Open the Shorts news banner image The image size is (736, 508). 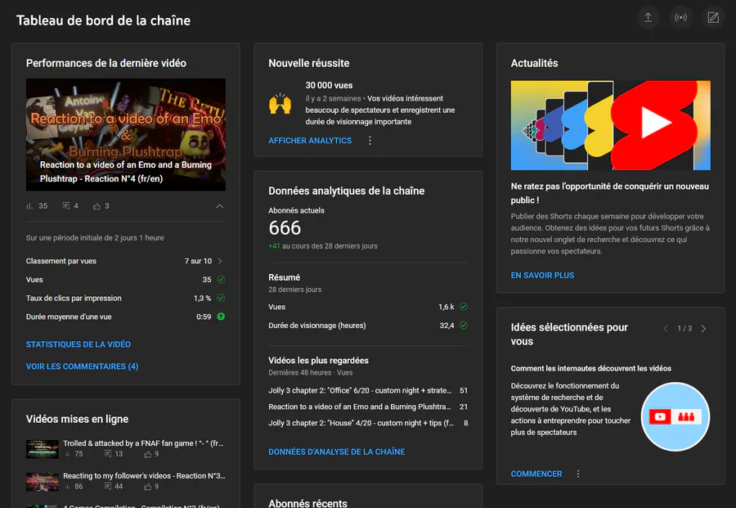pos(611,125)
